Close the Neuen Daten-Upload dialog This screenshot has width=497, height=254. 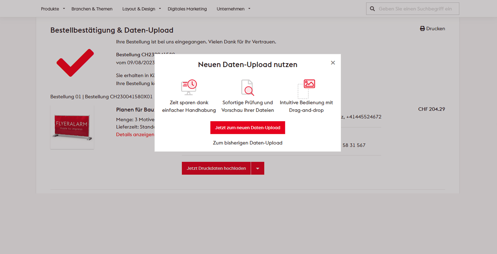coord(333,63)
